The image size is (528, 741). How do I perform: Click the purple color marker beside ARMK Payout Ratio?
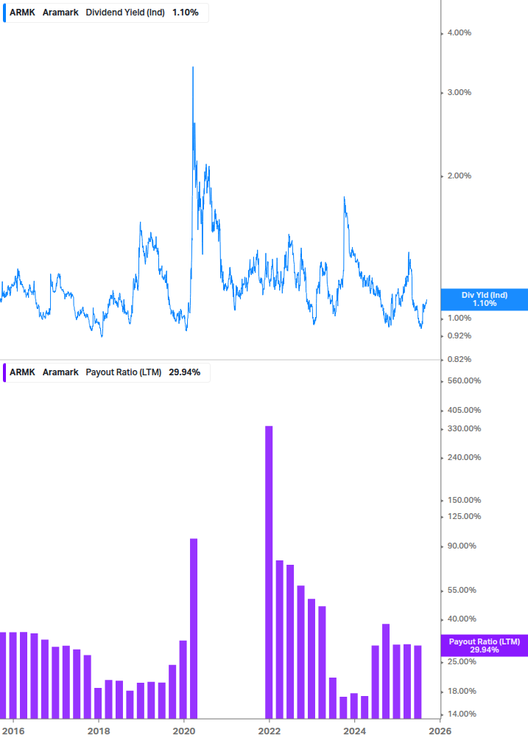[x=4, y=372]
